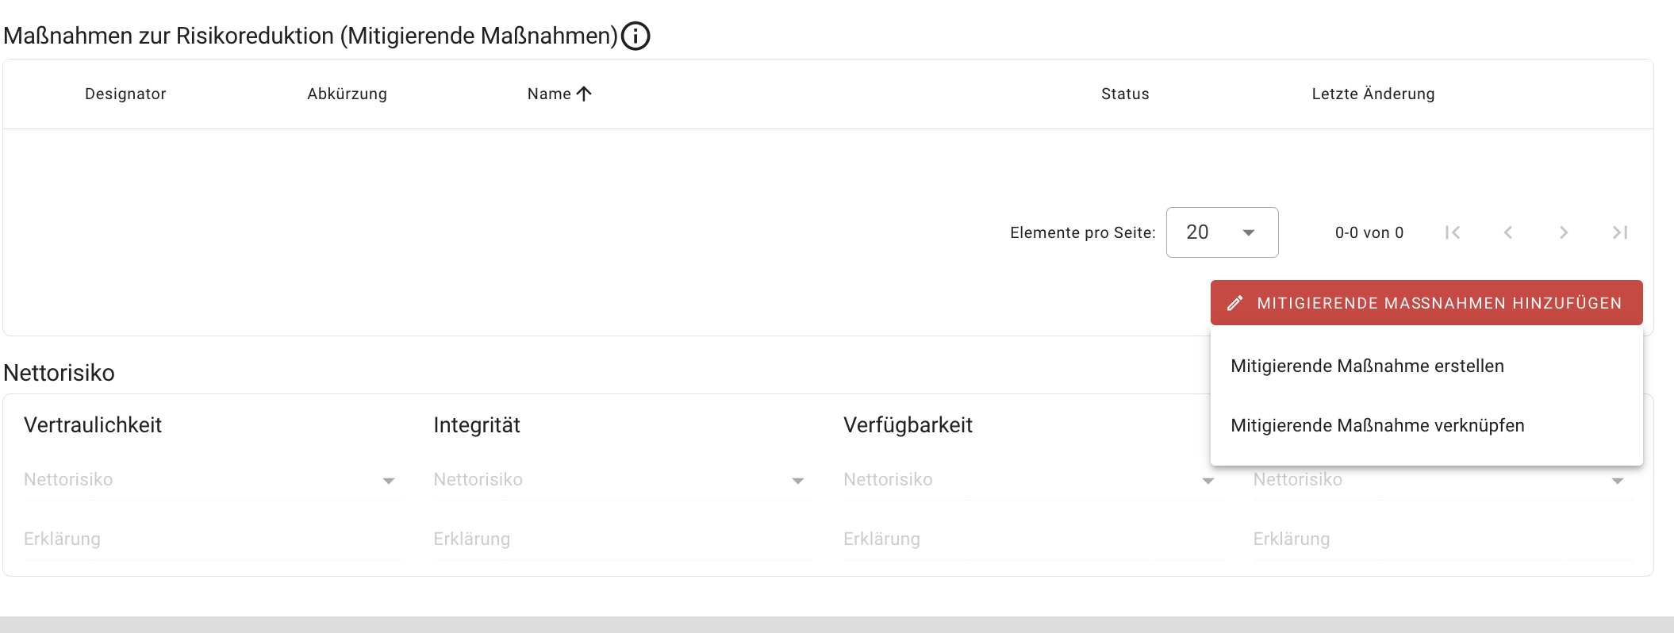Screen dimensions: 1674x633
Task: Open the rightmost Nettorisiko dropdown
Action: click(1618, 480)
